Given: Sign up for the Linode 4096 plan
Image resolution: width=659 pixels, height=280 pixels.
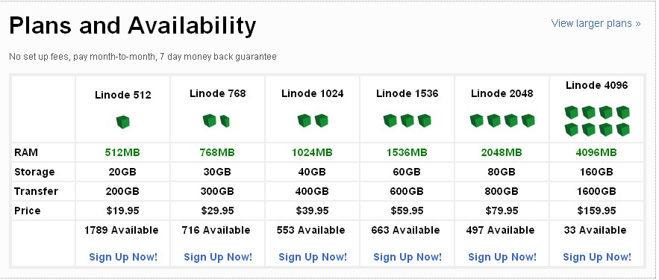Looking at the screenshot, I should click(x=597, y=257).
